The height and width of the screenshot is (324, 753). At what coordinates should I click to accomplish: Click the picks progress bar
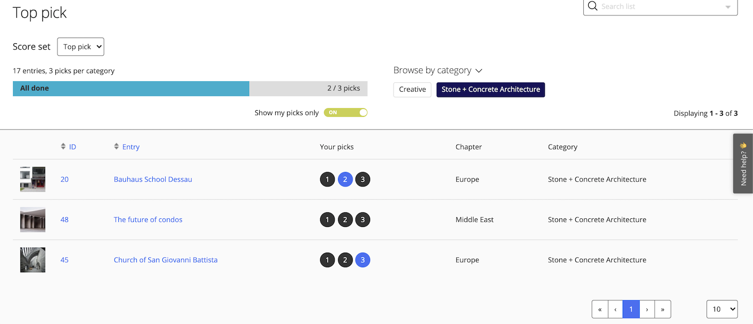tap(190, 89)
